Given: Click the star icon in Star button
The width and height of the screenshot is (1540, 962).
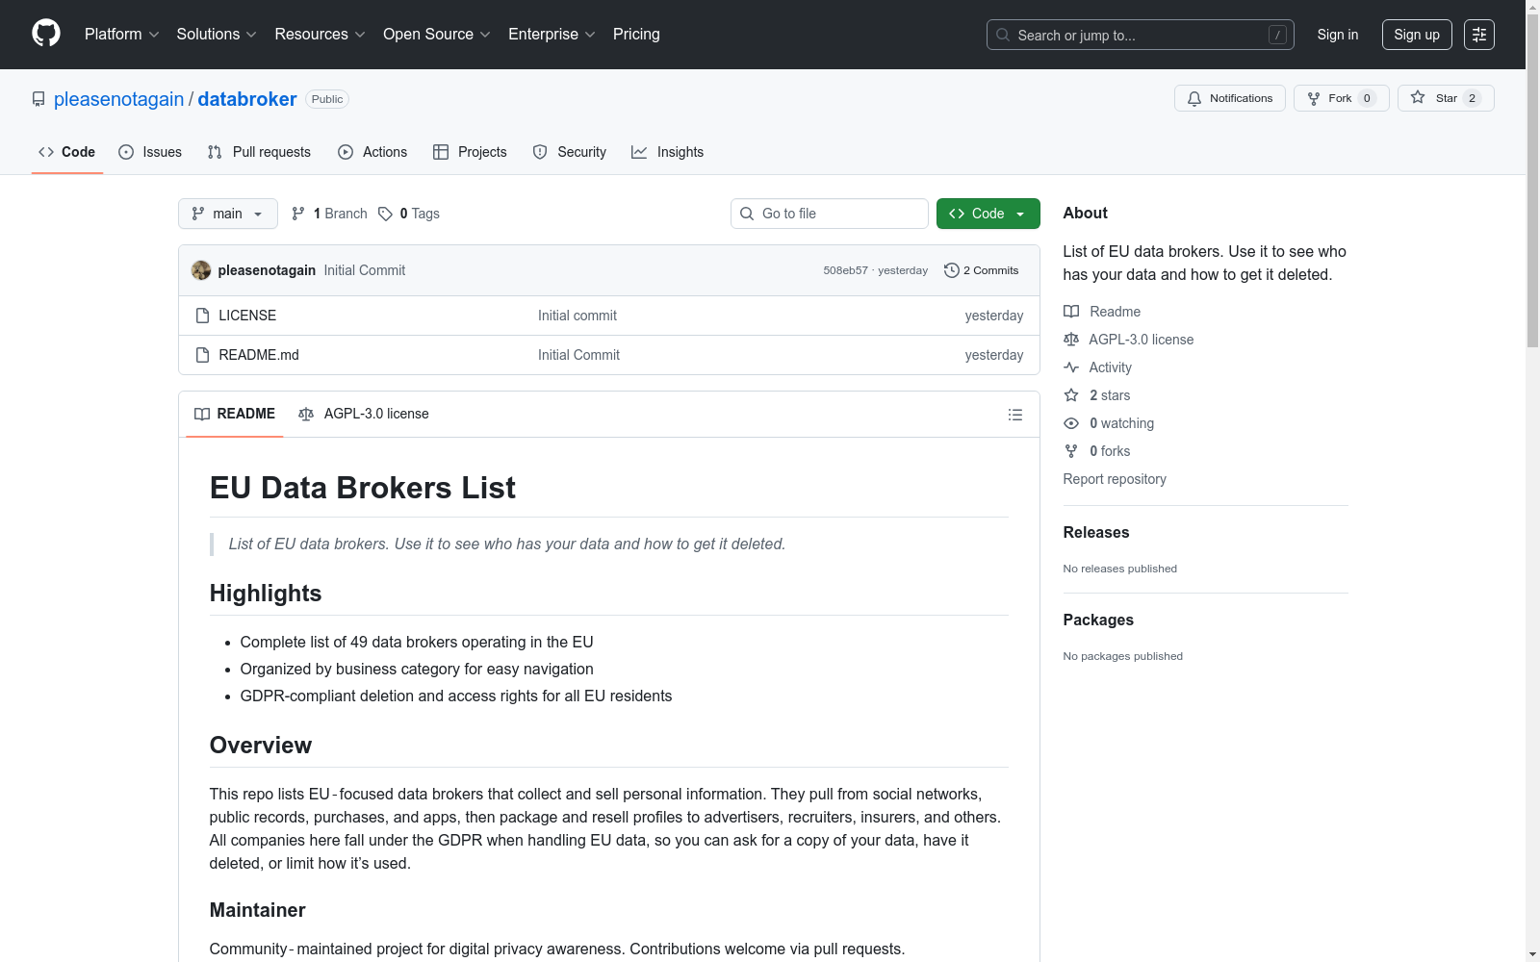Looking at the screenshot, I should 1418,97.
